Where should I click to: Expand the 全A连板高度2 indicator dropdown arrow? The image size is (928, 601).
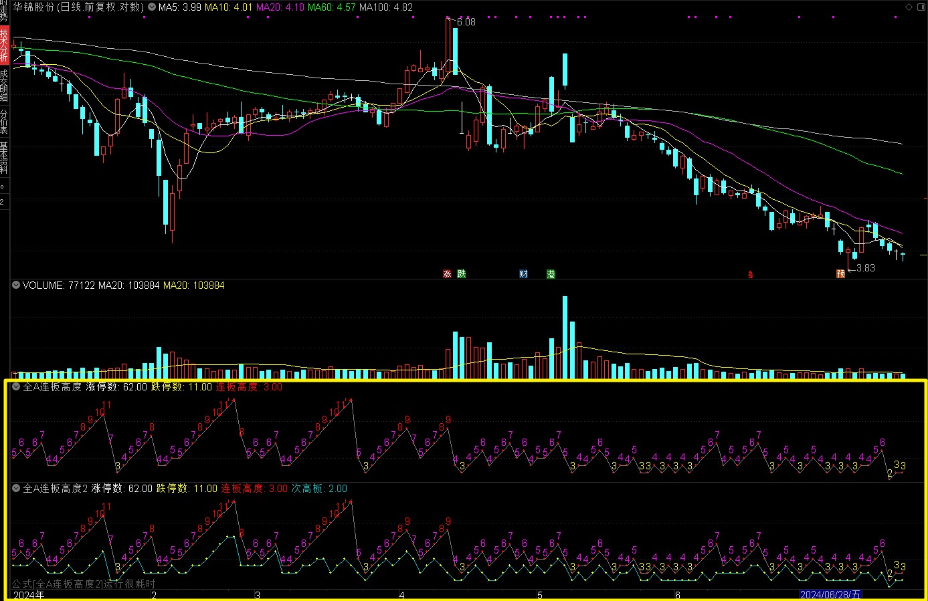(17, 489)
